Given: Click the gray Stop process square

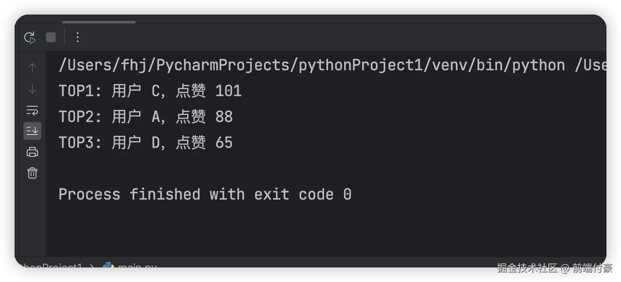Looking at the screenshot, I should coord(51,37).
